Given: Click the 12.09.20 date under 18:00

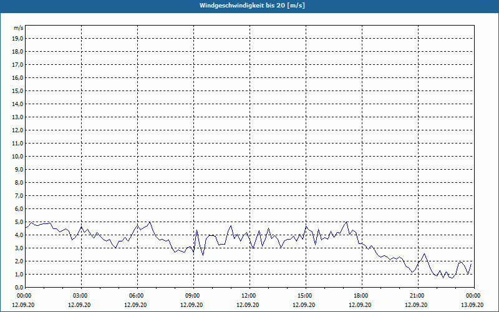Looking at the screenshot, I should (360, 305).
